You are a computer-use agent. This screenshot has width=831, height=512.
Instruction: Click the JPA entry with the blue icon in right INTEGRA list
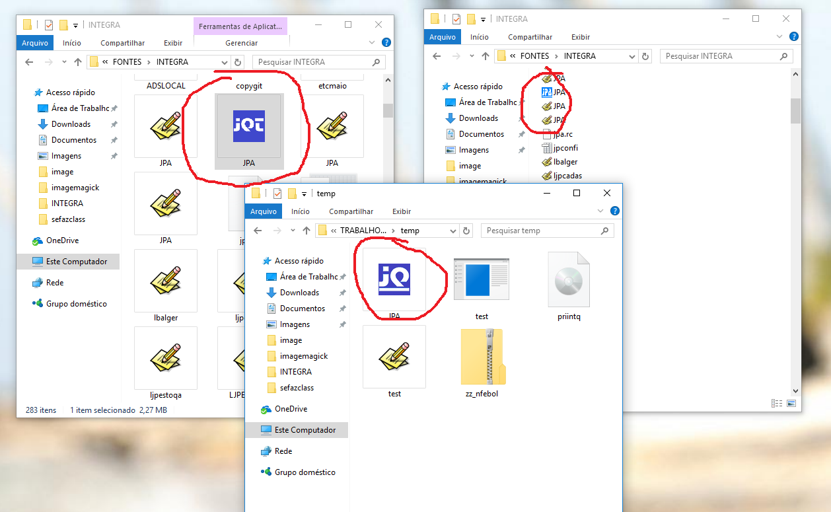(x=554, y=92)
